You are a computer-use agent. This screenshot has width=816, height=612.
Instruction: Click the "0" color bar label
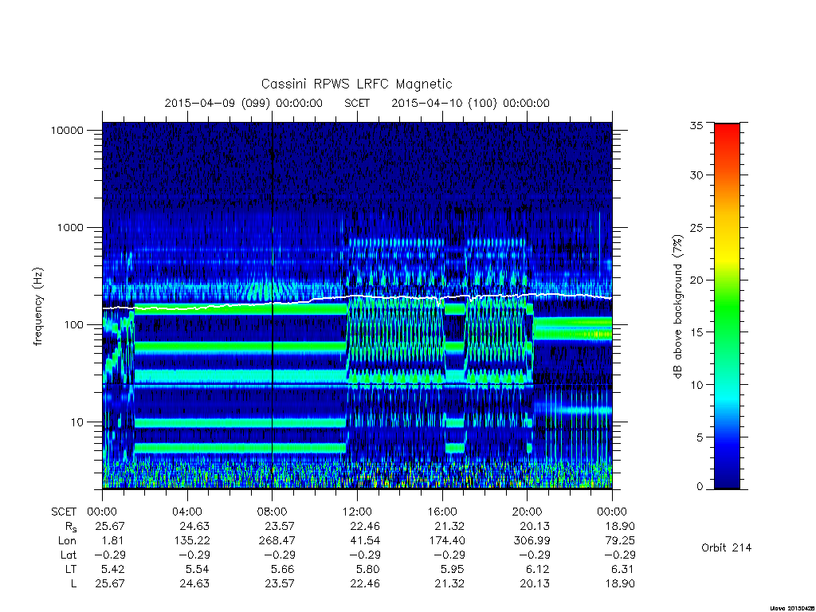click(700, 487)
